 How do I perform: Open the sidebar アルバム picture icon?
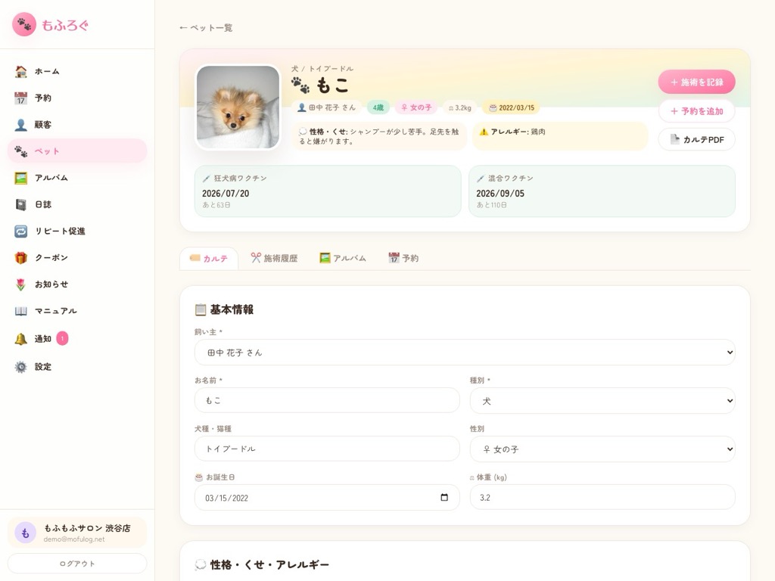click(x=20, y=178)
